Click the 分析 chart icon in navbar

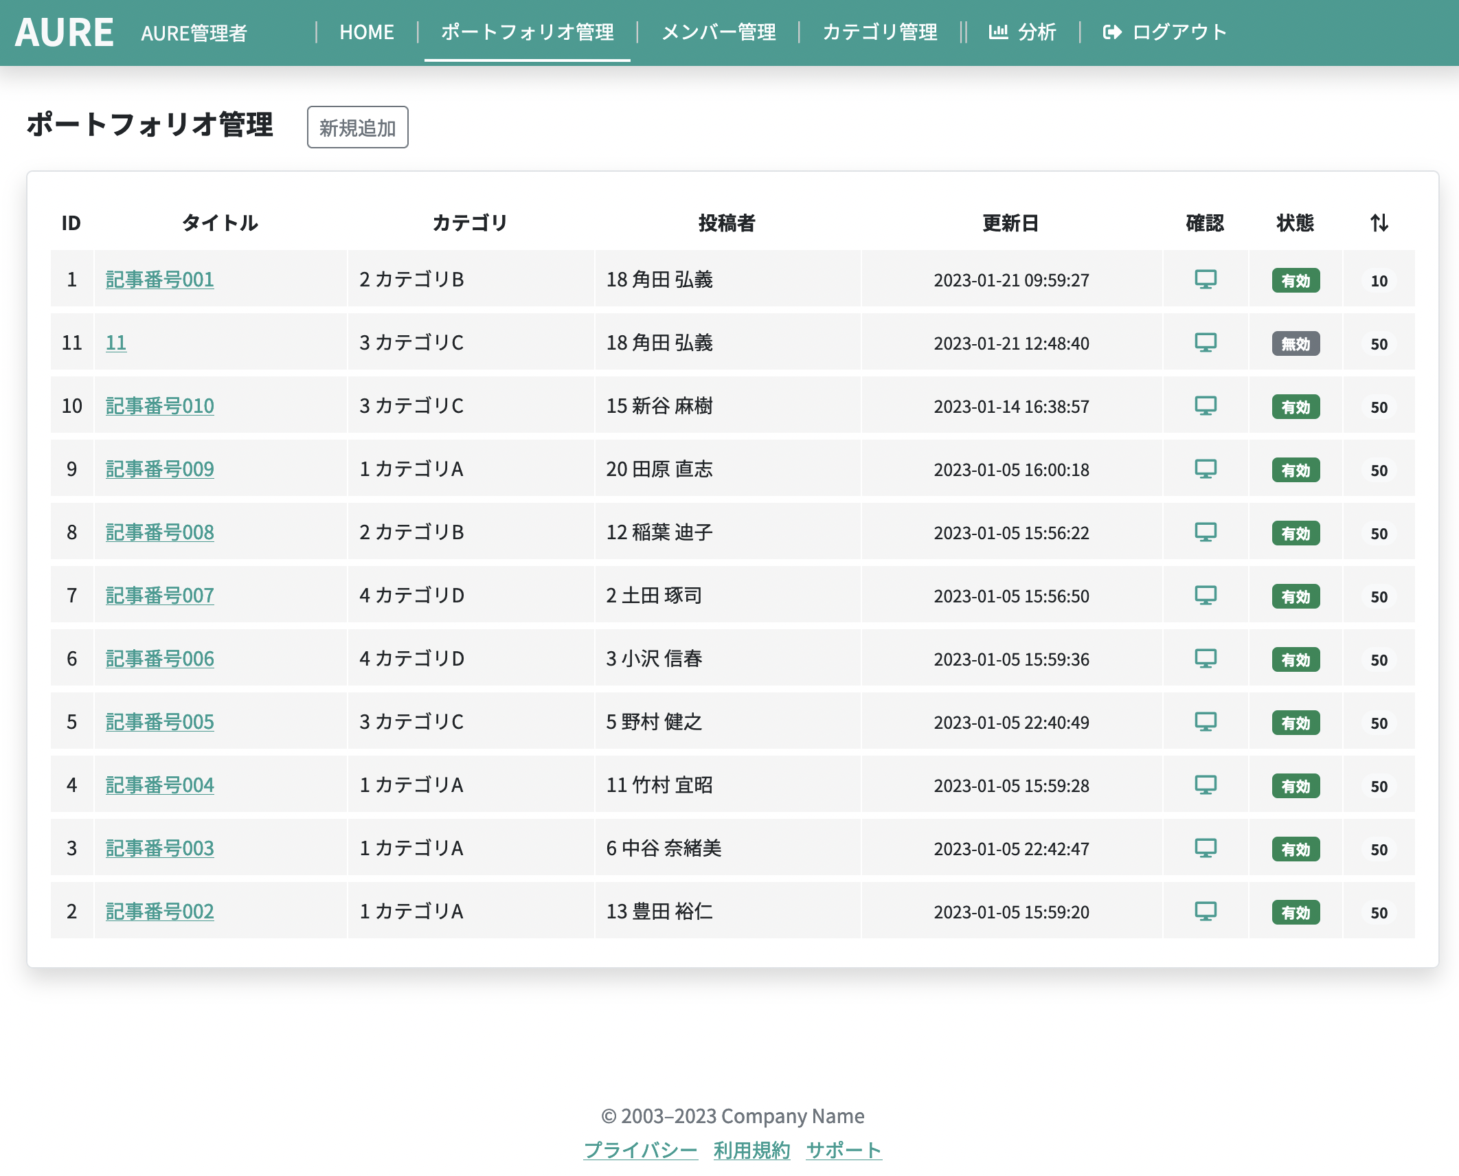997,32
